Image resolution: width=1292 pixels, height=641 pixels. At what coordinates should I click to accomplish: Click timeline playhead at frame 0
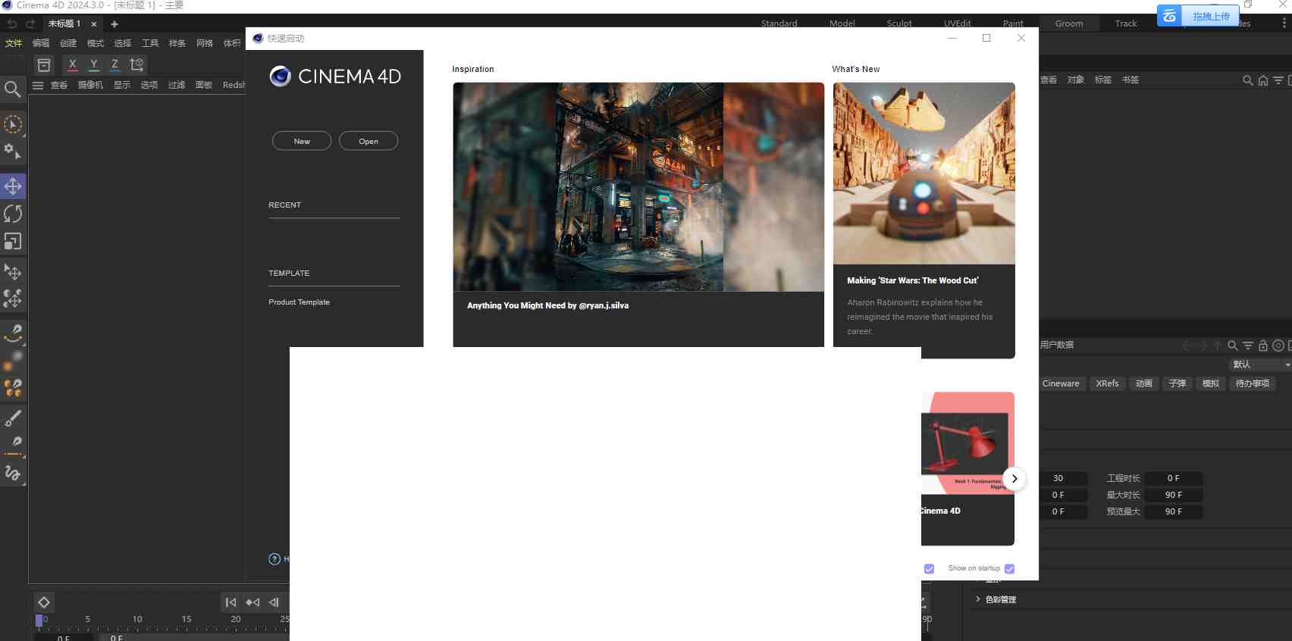pos(39,621)
